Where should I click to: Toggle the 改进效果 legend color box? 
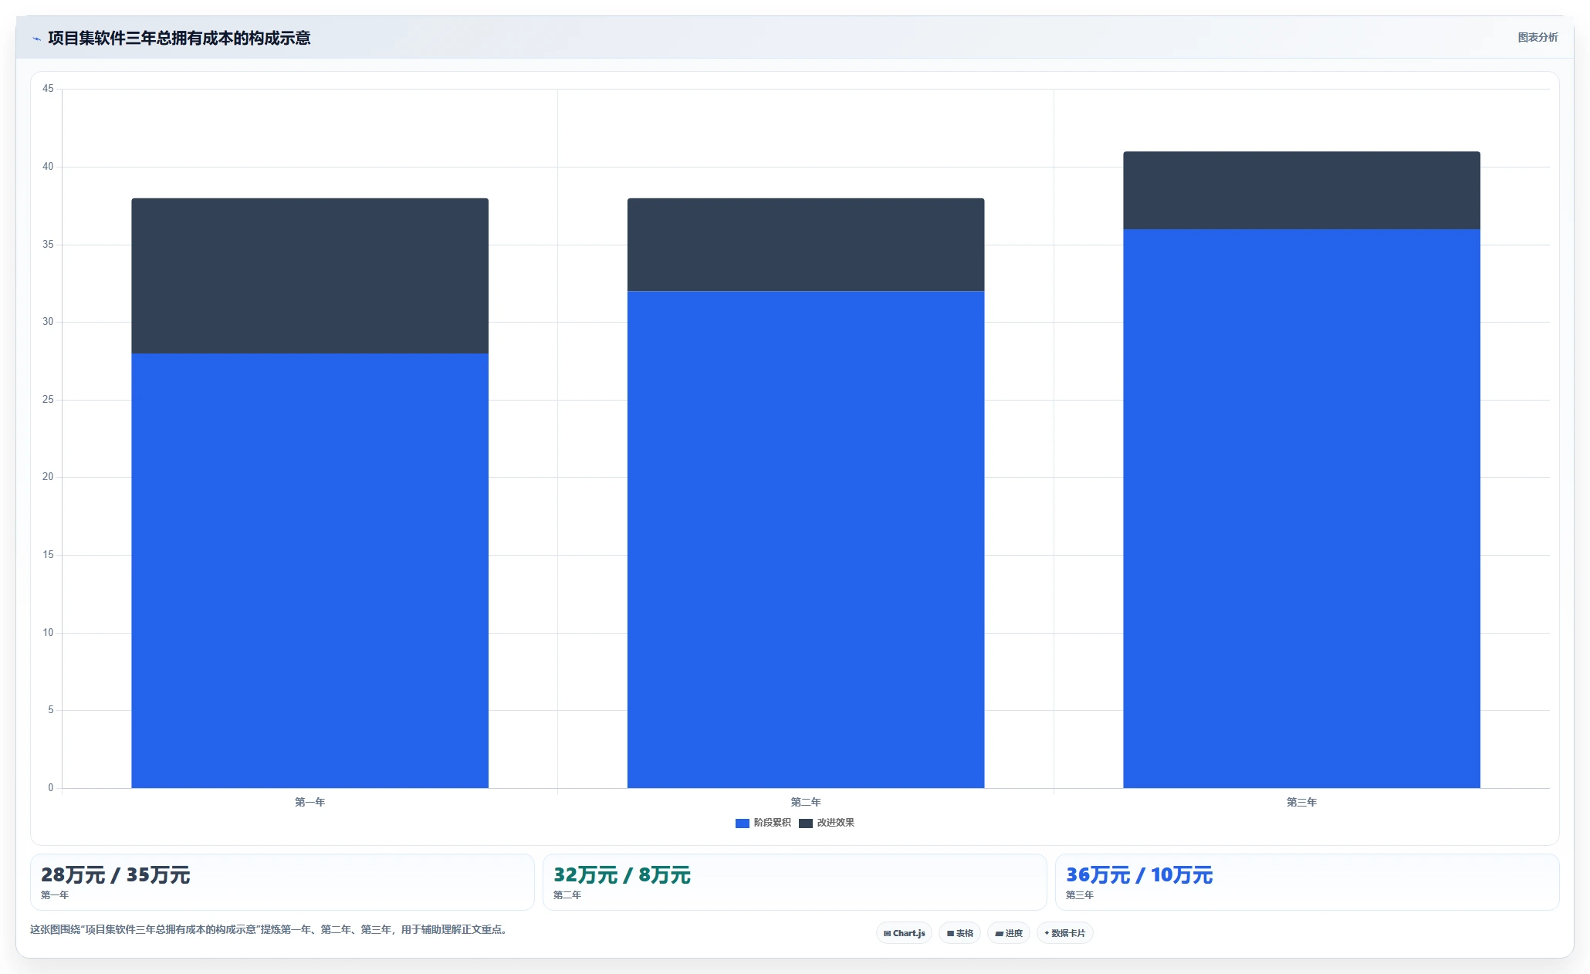(806, 824)
